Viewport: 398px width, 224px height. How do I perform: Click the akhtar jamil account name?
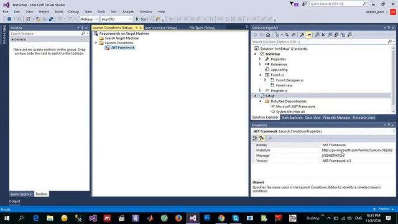point(375,12)
